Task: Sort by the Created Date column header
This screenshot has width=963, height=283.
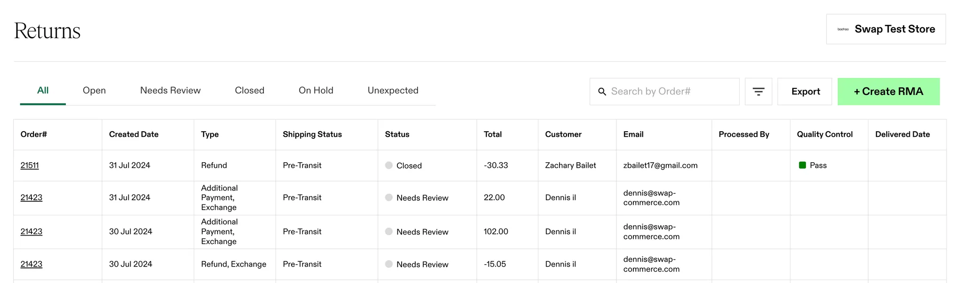Action: pos(134,134)
